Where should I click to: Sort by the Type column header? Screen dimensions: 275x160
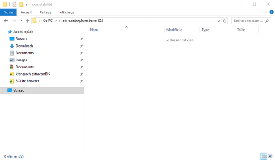pyautogui.click(x=206, y=30)
